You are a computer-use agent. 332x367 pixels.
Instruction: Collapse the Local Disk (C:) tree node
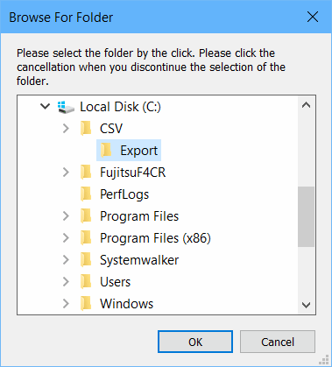pos(46,107)
